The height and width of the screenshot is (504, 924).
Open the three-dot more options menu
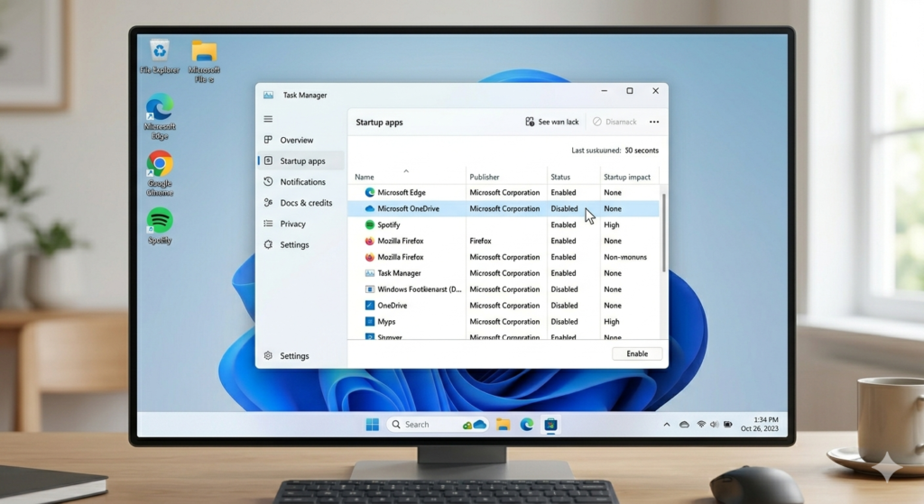[x=654, y=122]
